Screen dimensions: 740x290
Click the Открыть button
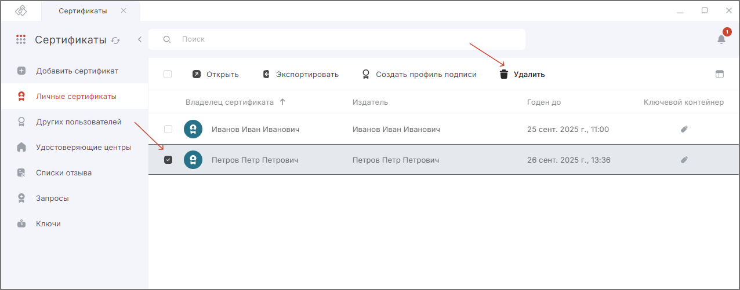coord(216,74)
